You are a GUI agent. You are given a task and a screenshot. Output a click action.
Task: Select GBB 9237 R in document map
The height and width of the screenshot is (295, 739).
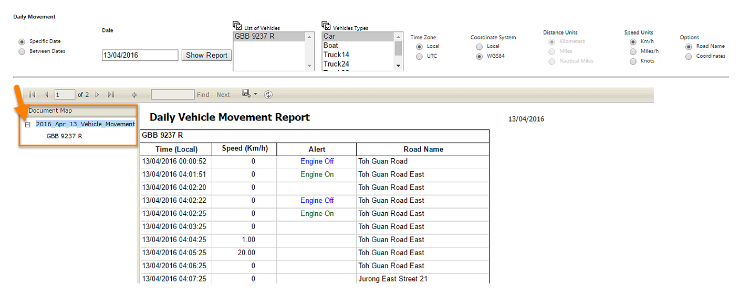pyautogui.click(x=64, y=136)
